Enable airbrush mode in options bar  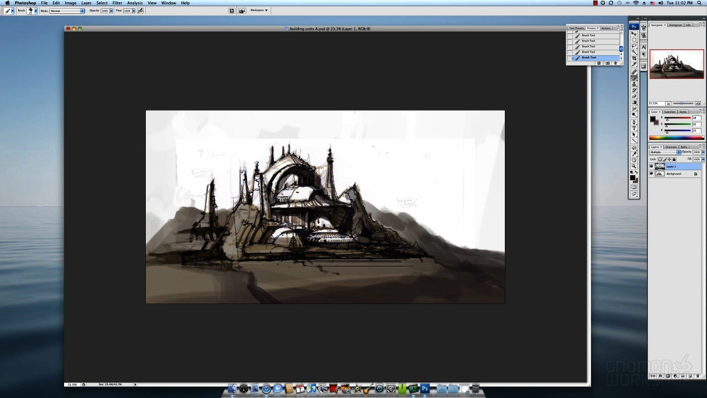coord(140,11)
